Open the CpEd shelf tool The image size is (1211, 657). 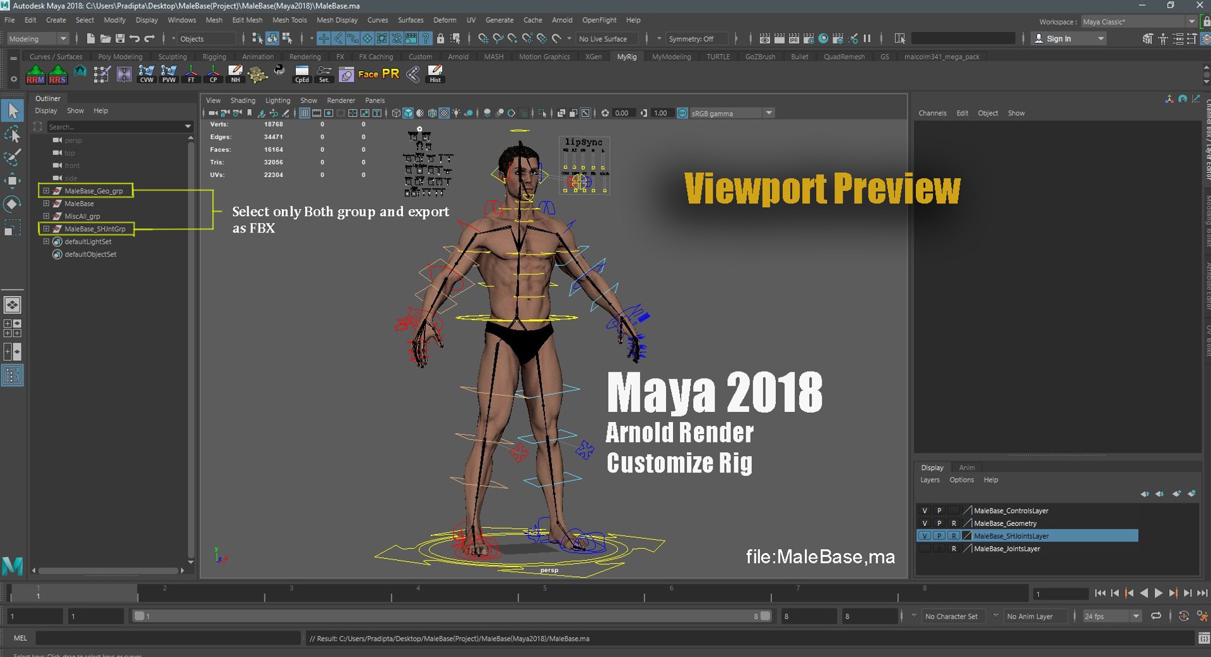(x=302, y=74)
